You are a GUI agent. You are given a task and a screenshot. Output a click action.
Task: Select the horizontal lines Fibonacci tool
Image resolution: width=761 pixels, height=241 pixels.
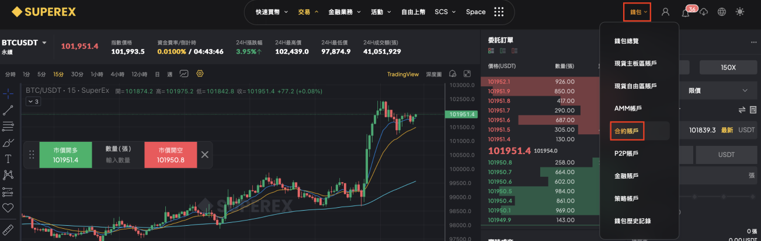click(x=8, y=126)
